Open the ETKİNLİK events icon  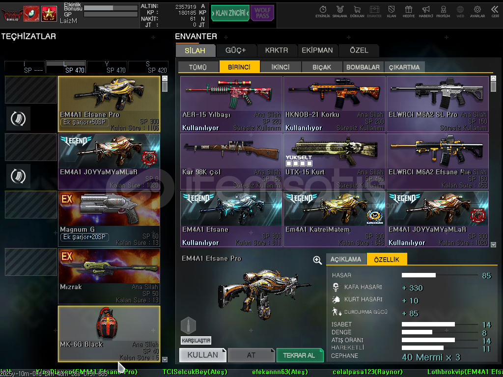pos(322,12)
